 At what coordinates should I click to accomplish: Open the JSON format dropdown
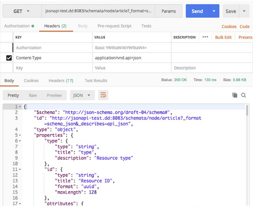point(82,95)
